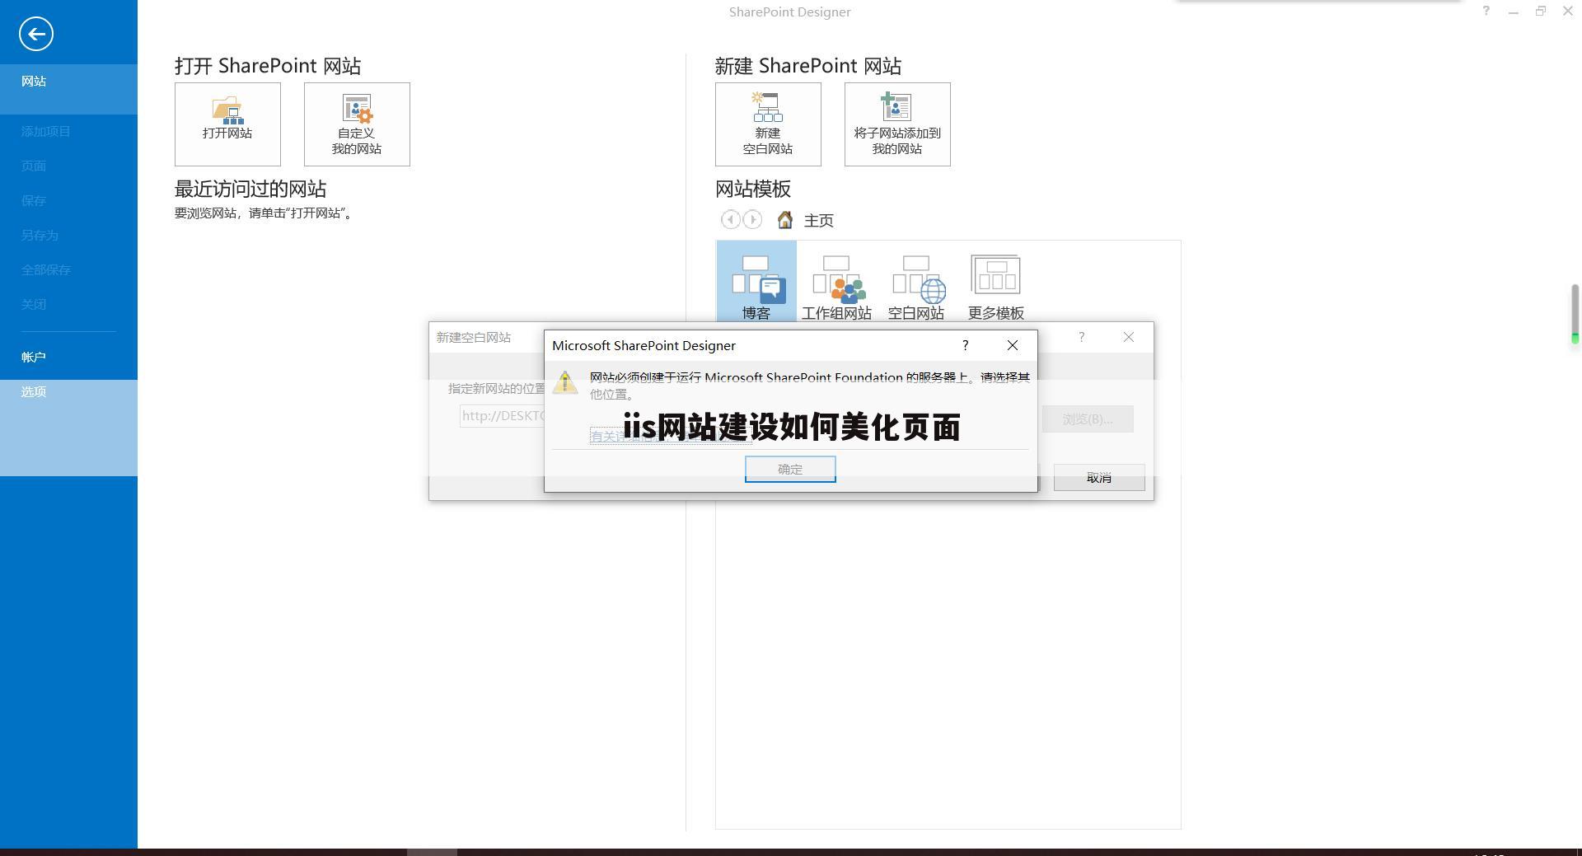Confirm the warning by clicking 确定

[x=789, y=468]
